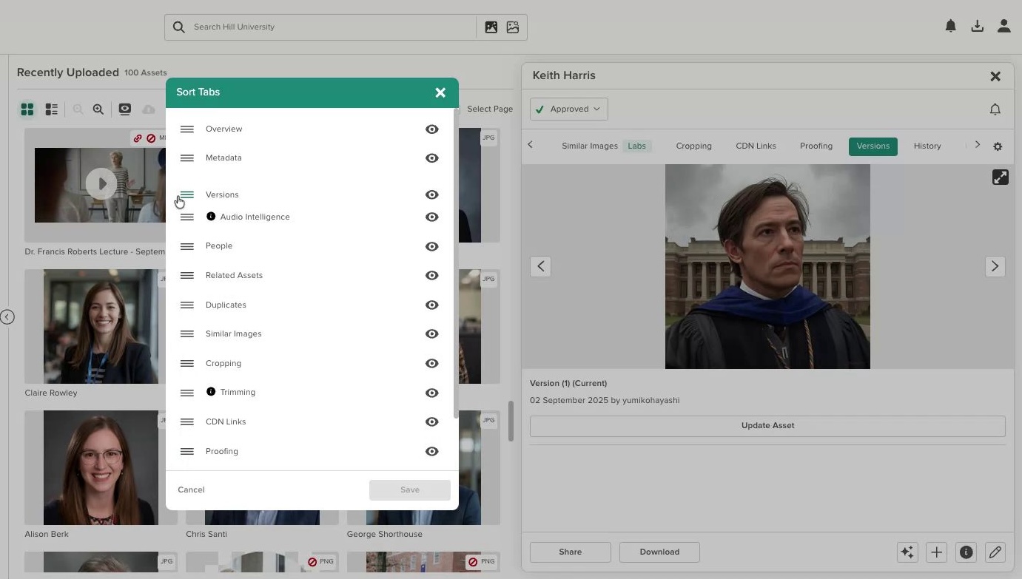
Task: Open the visual search icon beside the upload icon
Action: point(513,27)
